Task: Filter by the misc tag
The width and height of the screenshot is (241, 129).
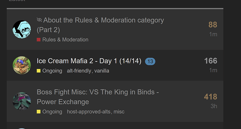Action: click(119, 112)
